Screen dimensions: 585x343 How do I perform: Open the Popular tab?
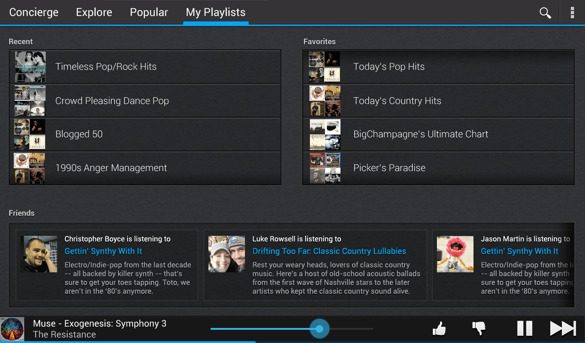(149, 12)
